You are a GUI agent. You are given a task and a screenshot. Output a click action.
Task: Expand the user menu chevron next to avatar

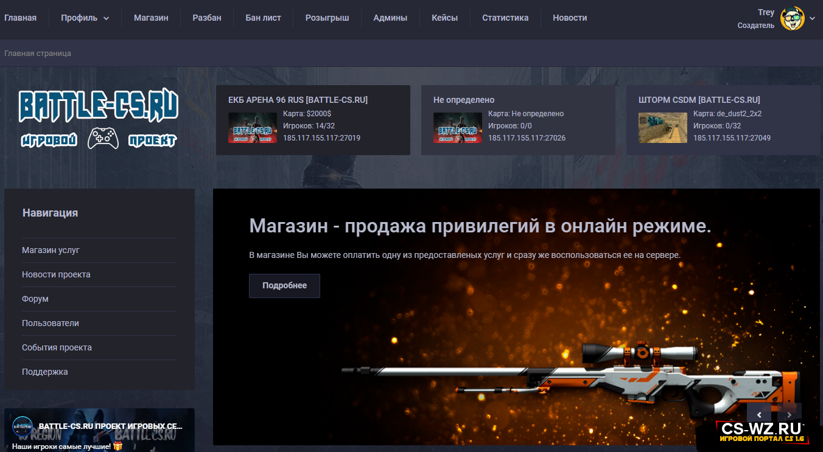812,19
